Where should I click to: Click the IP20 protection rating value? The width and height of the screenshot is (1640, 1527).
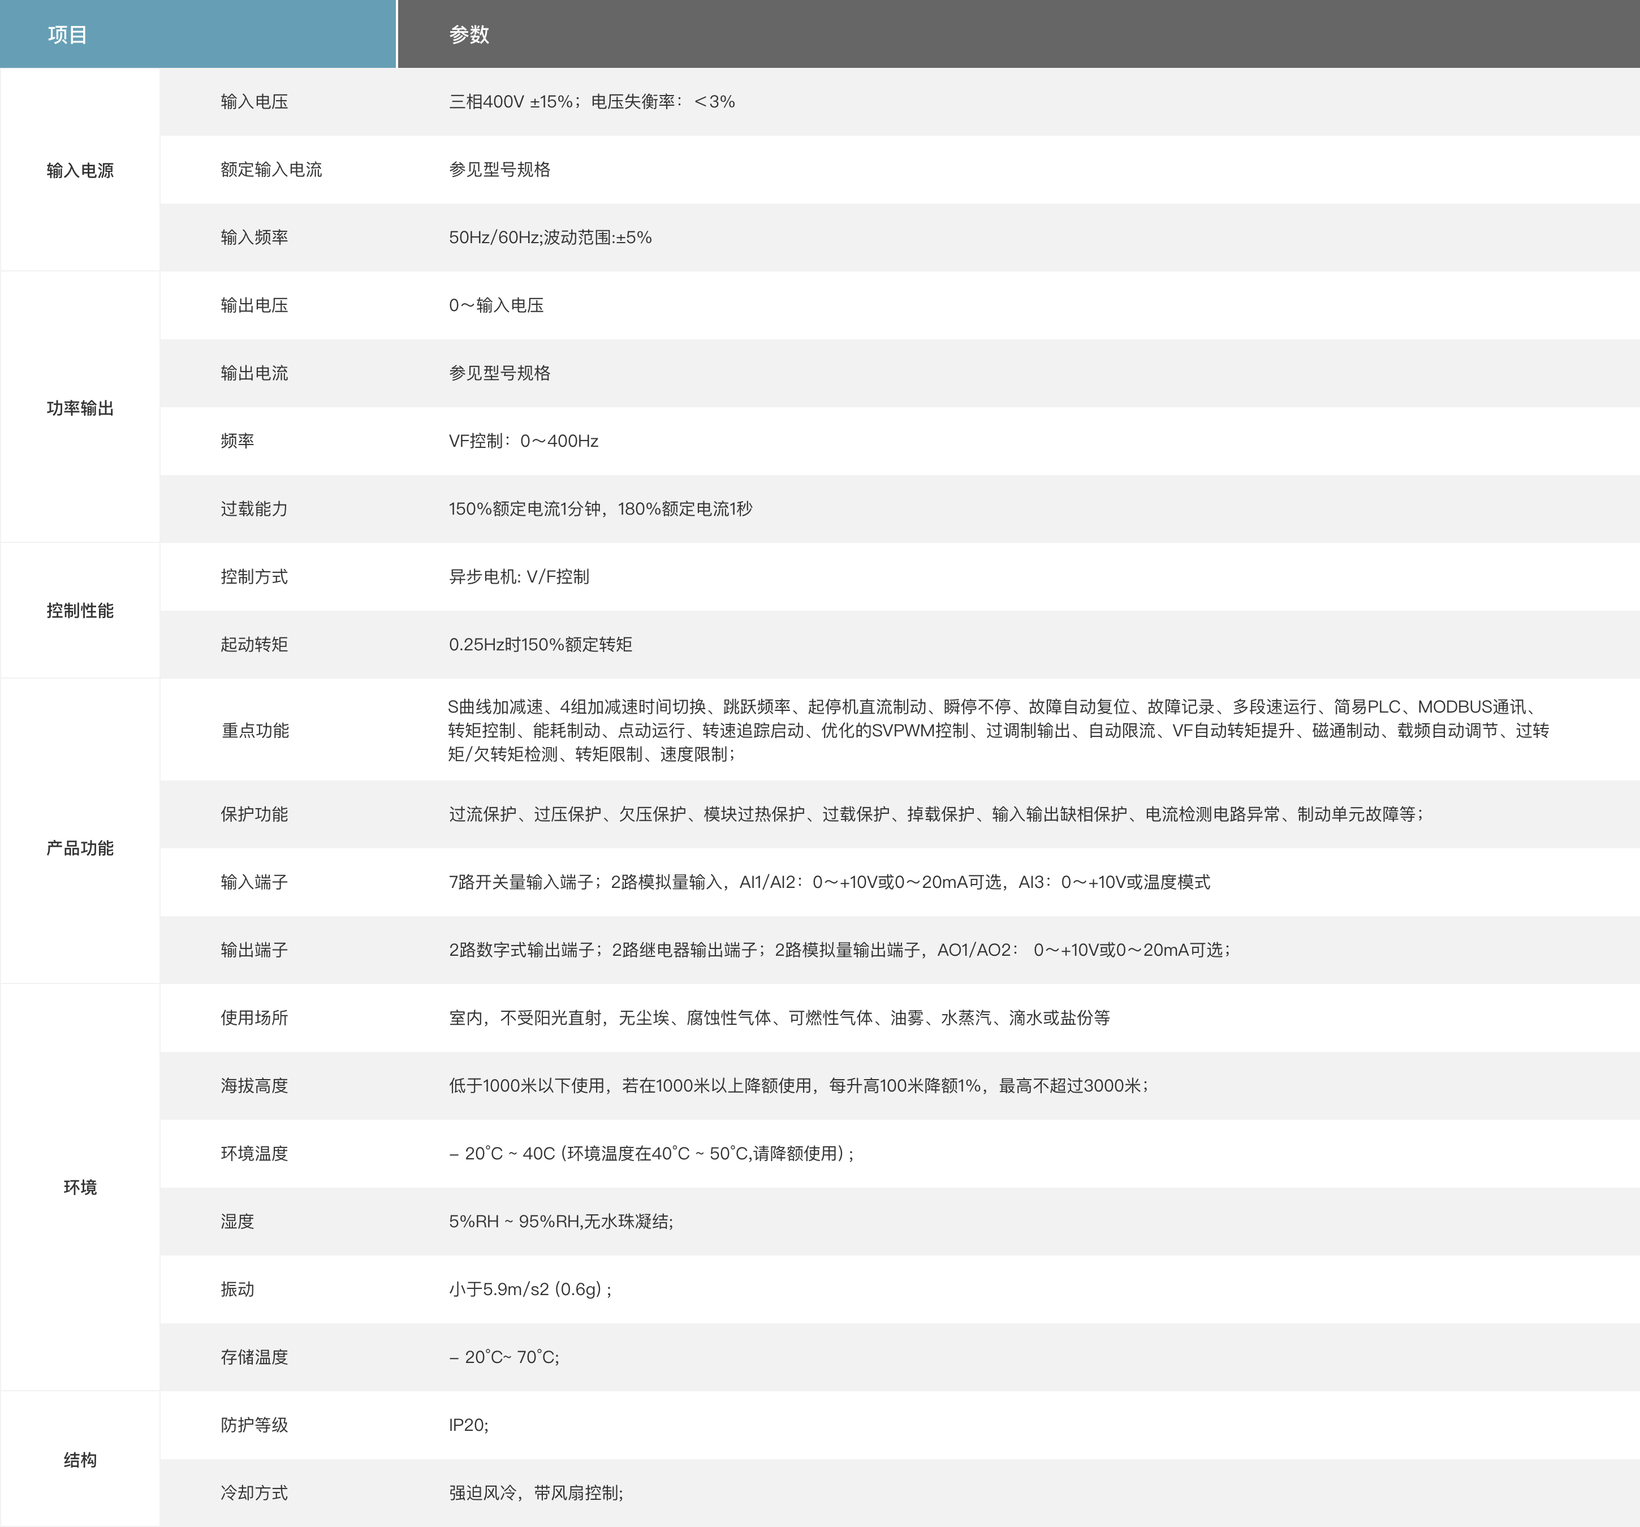[468, 1425]
